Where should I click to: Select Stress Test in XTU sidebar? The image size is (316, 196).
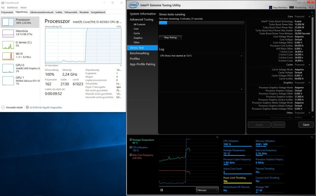pyautogui.click(x=142, y=48)
